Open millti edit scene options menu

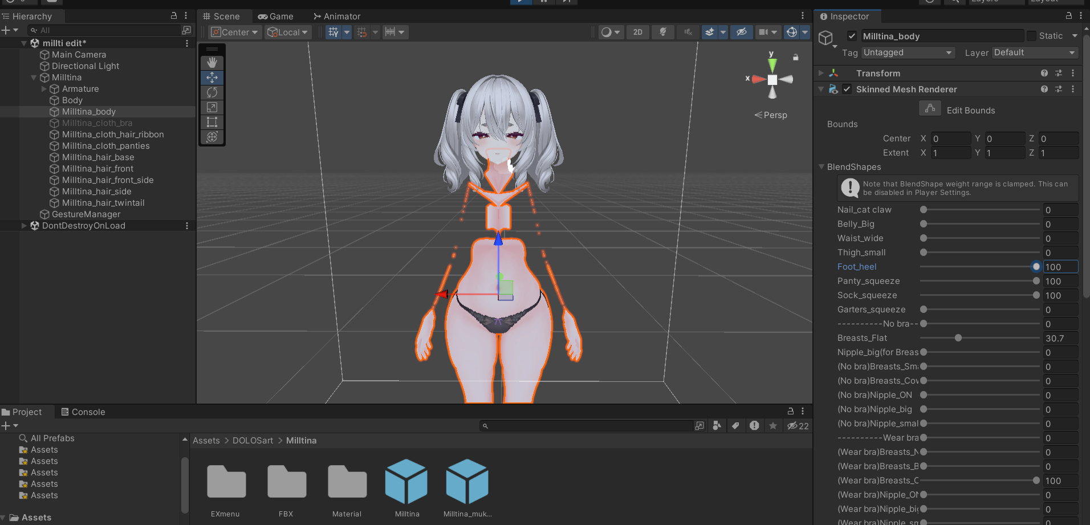187,43
